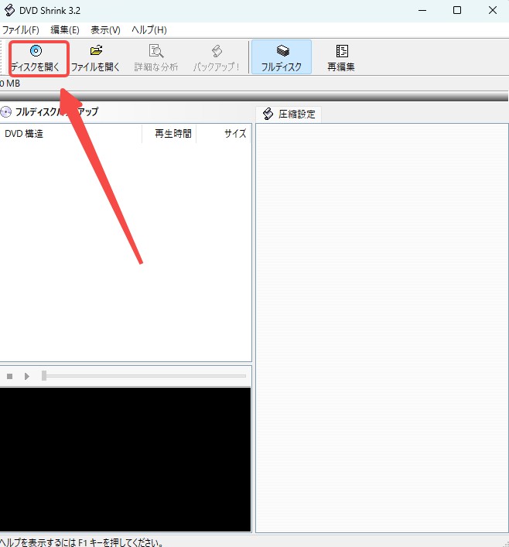
Task: Click the ファイルを開く (Open Files) folder icon
Action: pyautogui.click(x=96, y=50)
